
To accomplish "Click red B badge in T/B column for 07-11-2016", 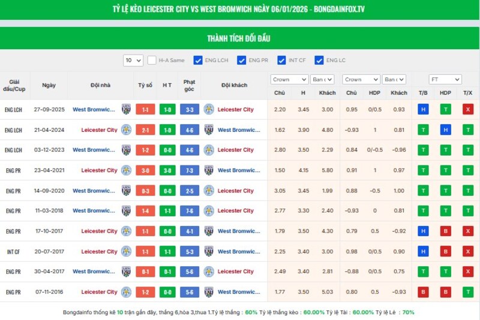I will point(424,292).
